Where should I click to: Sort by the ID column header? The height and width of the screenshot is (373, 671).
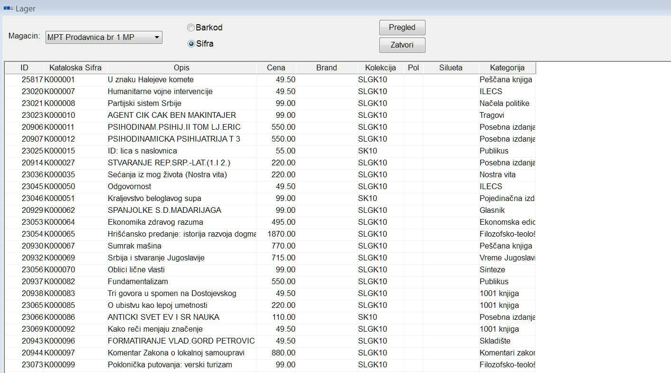24,68
